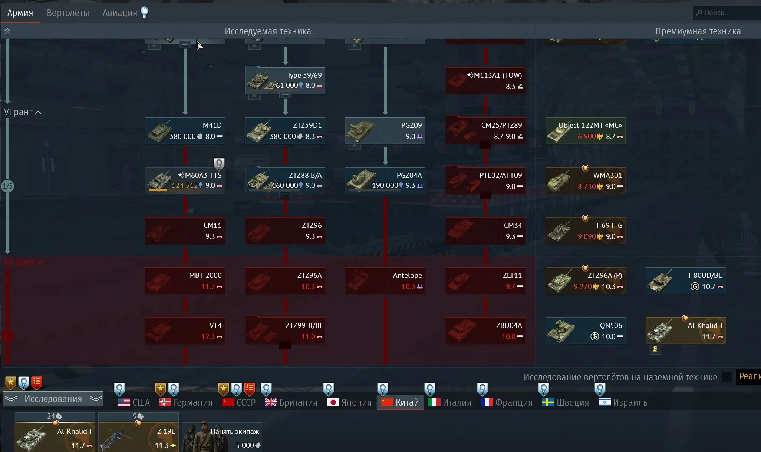
Task: Enable helicopter research on ground vehicles checkbox
Action: click(x=727, y=377)
